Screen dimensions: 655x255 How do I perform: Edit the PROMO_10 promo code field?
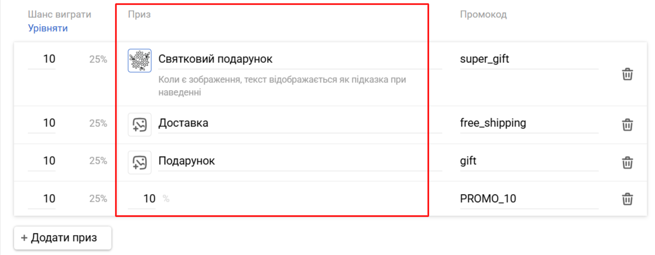coord(529,199)
